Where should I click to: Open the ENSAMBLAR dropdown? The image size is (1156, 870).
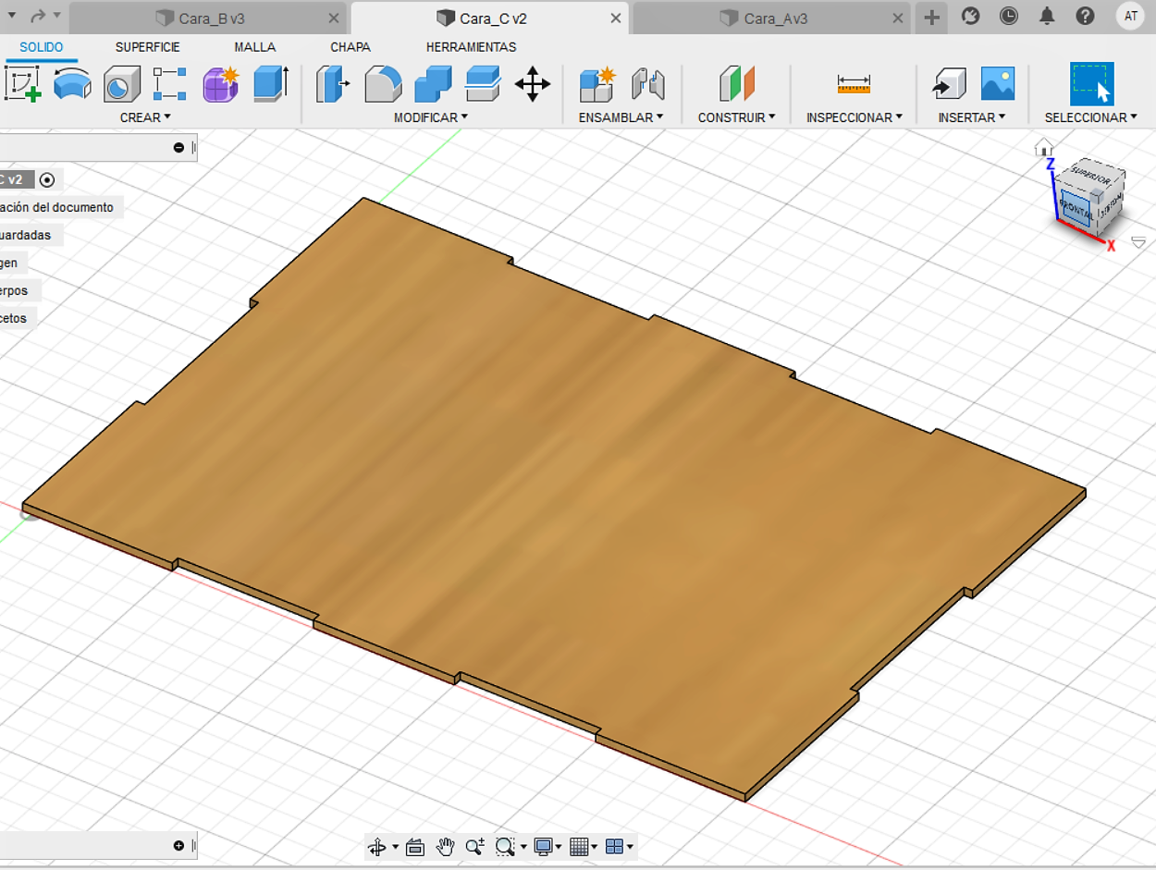[621, 117]
